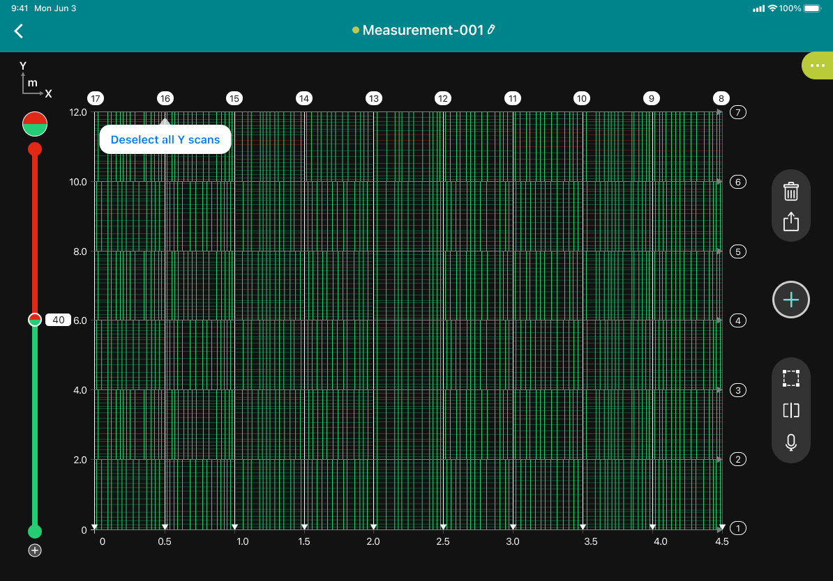The image size is (833, 581).
Task: Open the split compare view icon
Action: click(791, 410)
